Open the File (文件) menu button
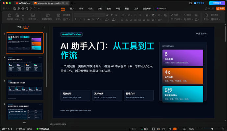Image resolution: width=227 pixels, height=131 pixels. tap(6, 9)
